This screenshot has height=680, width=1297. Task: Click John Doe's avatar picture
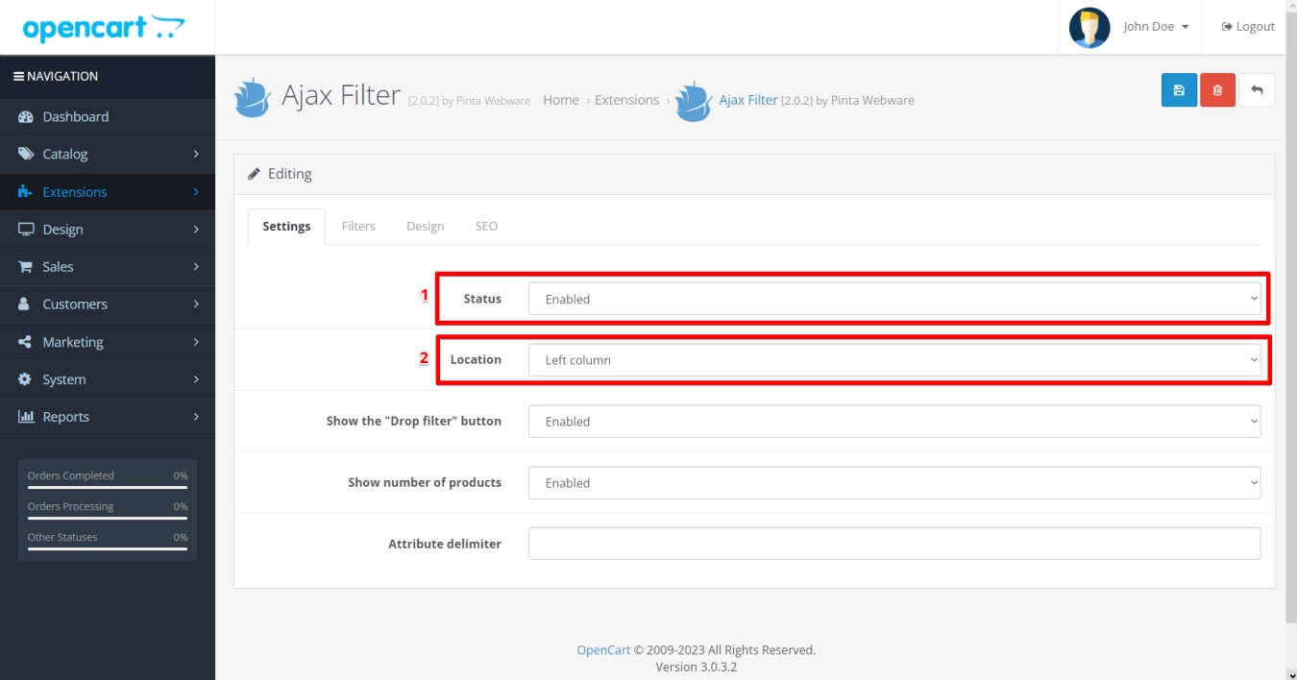pos(1089,27)
